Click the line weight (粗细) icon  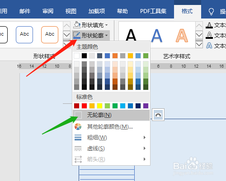coord(78,137)
